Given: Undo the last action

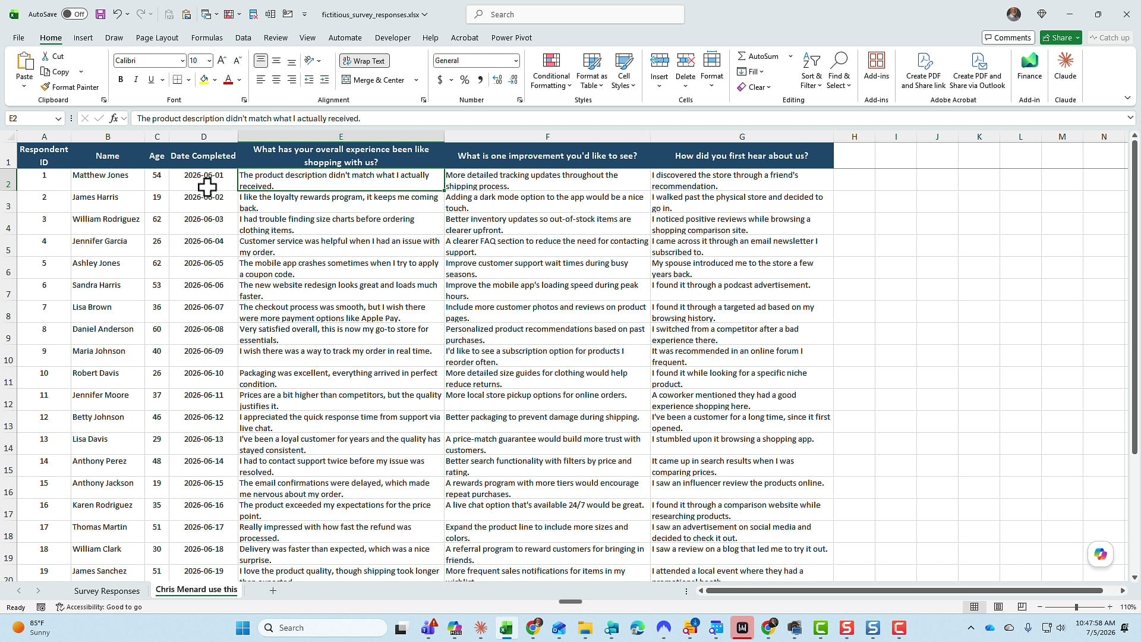Looking at the screenshot, I should pos(117,14).
